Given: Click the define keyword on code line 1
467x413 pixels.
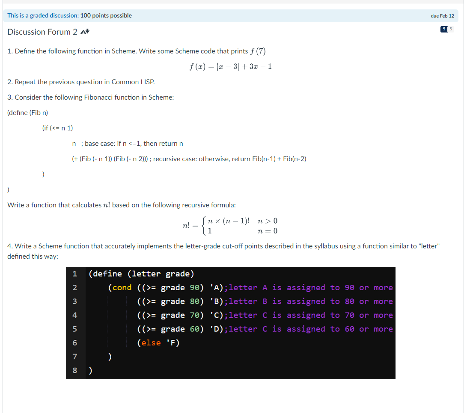Looking at the screenshot, I should click(107, 274).
